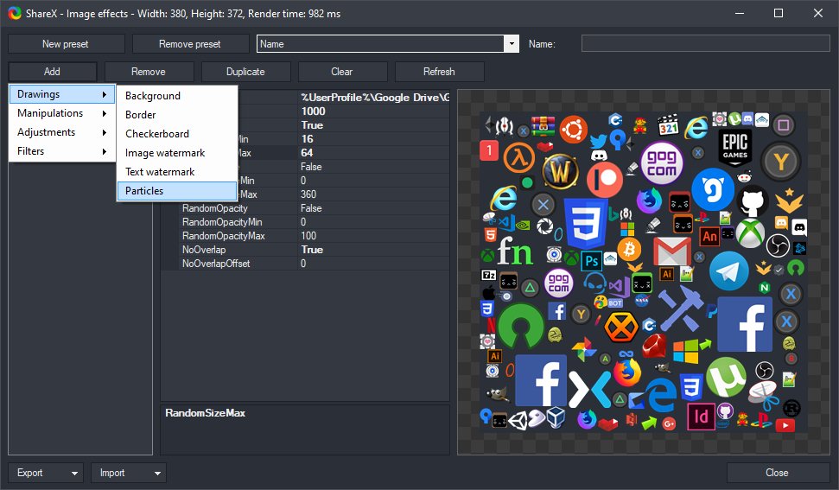Expand the Adjustments submenu arrow
Screen dimensions: 839x490
[105, 132]
